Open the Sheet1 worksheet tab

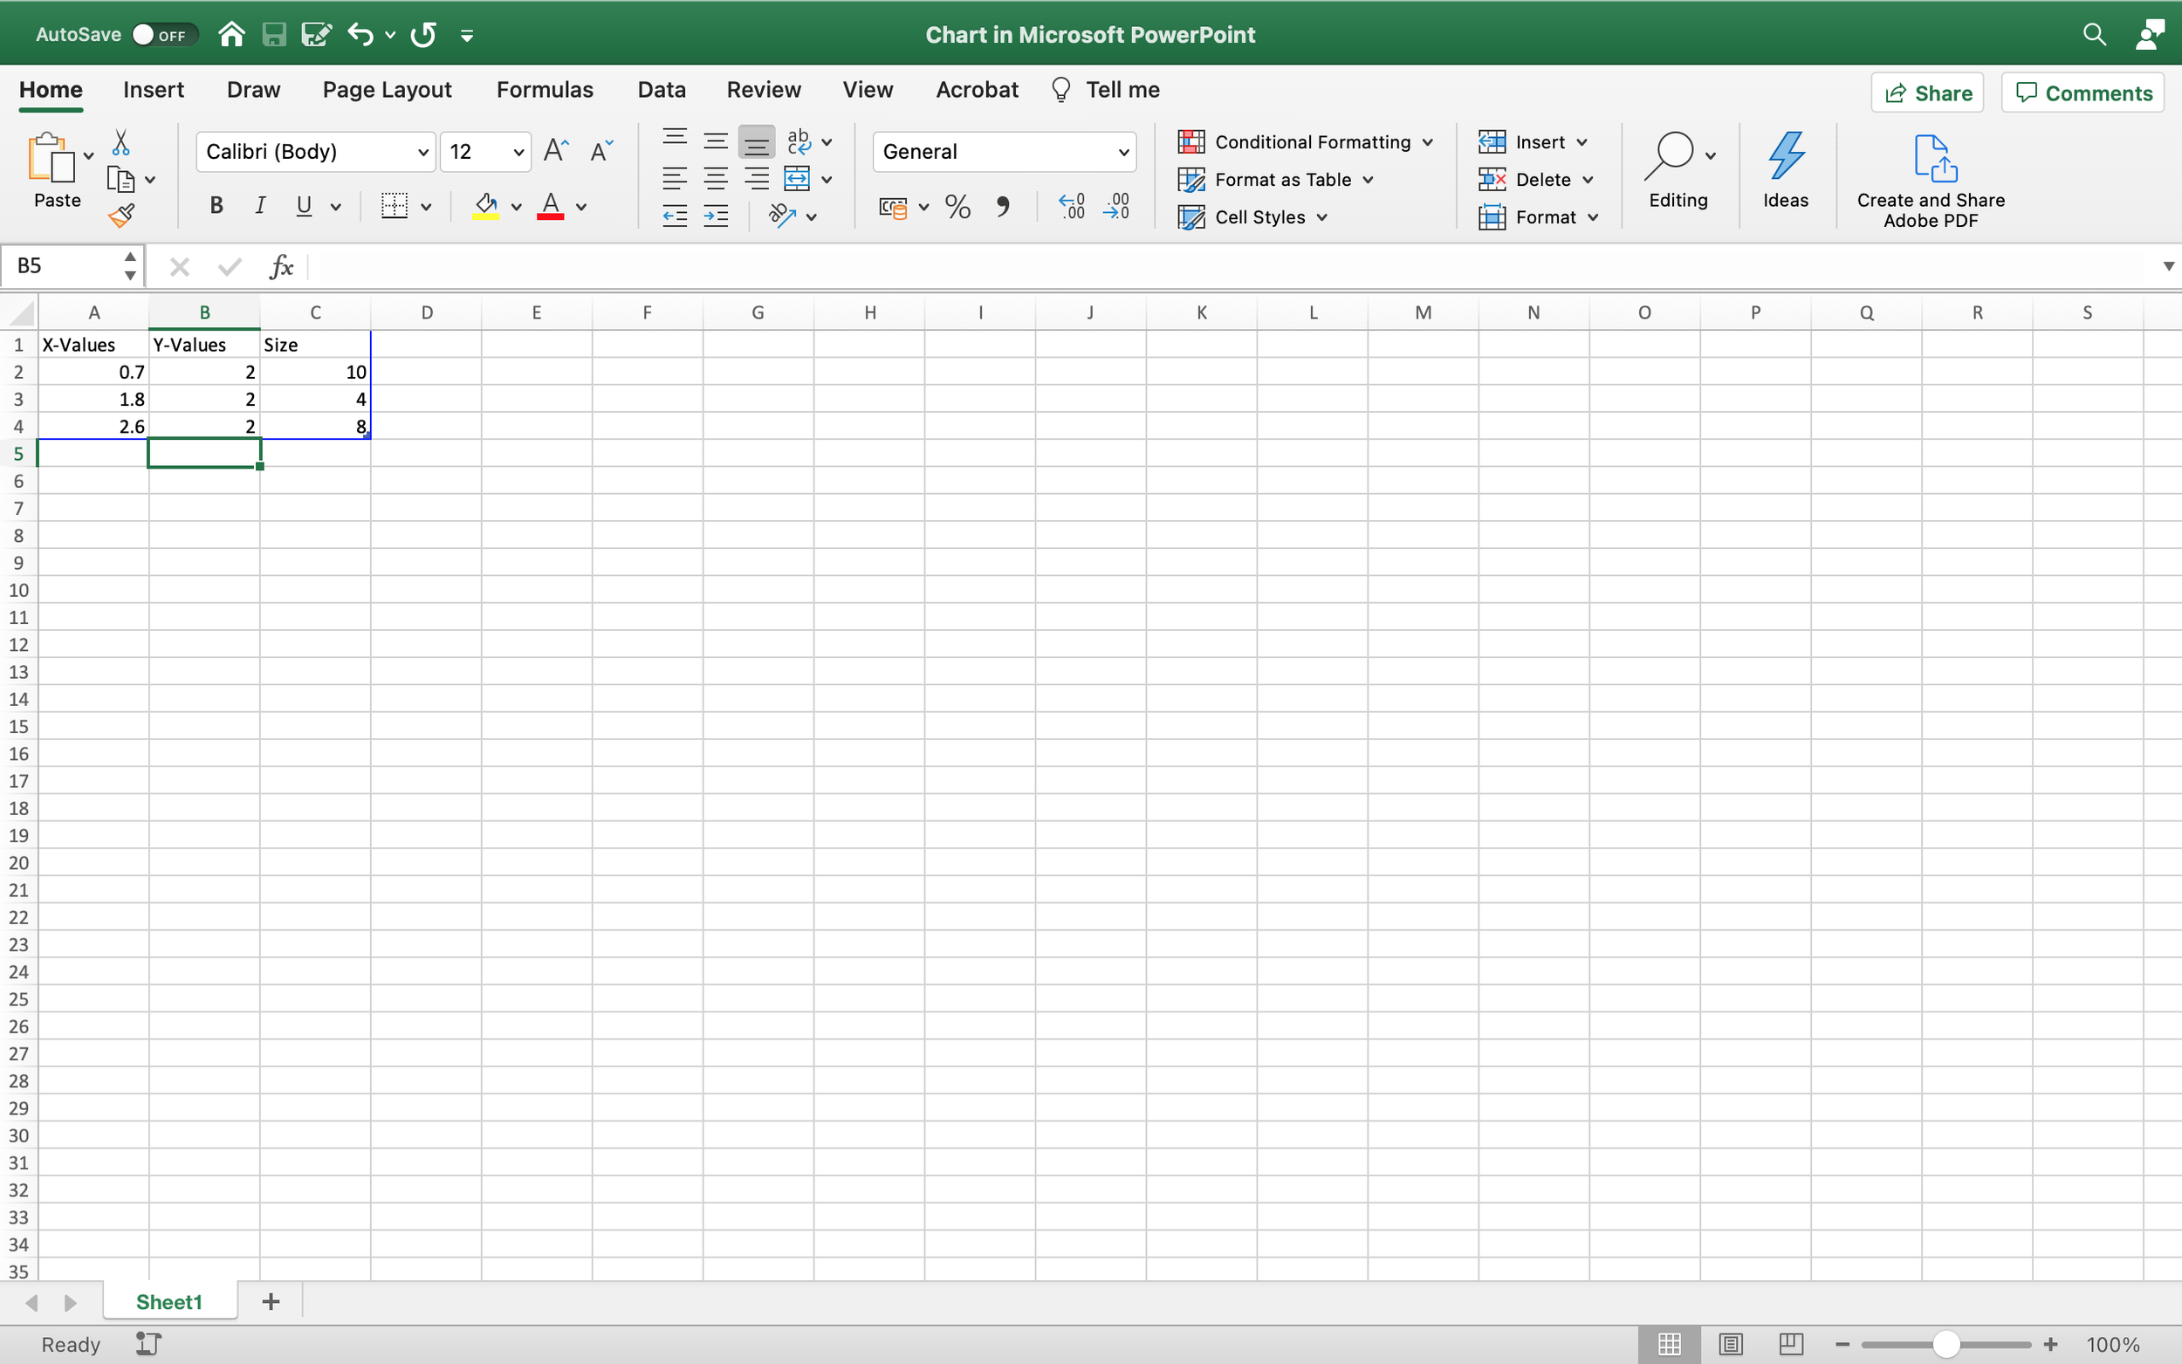click(168, 1301)
